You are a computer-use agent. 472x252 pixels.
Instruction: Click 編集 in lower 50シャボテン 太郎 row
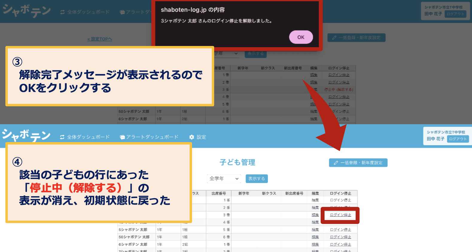click(x=315, y=237)
